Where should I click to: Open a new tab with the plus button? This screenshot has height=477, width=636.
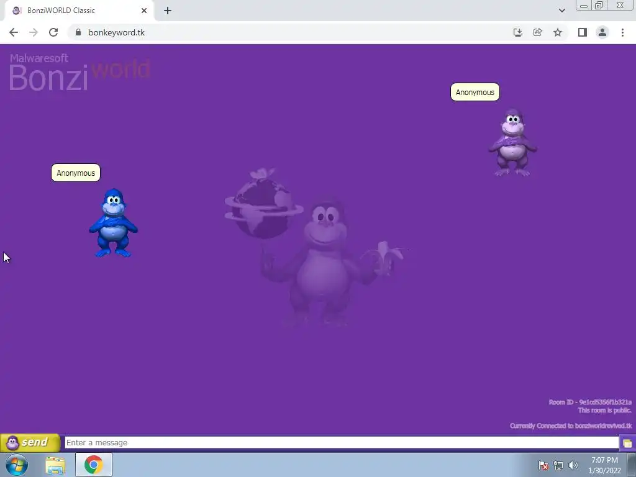[168, 11]
